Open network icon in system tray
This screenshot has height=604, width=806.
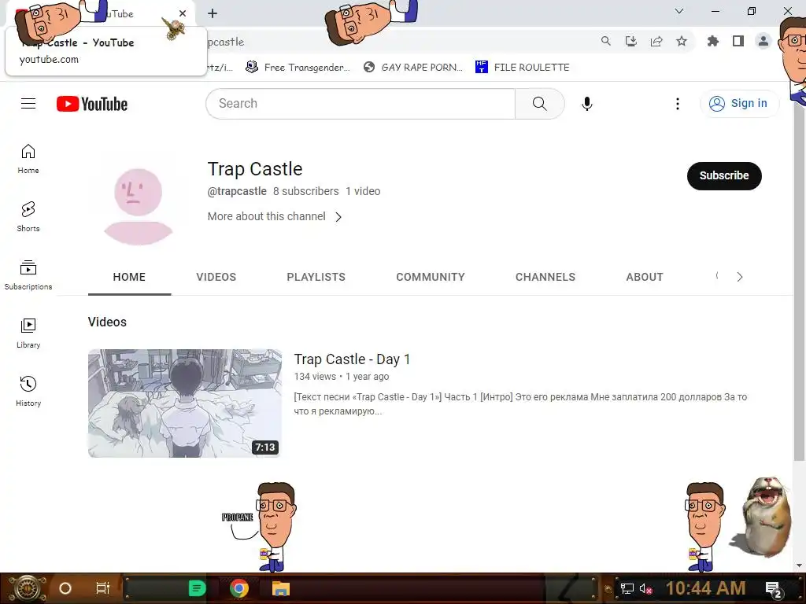click(x=627, y=588)
